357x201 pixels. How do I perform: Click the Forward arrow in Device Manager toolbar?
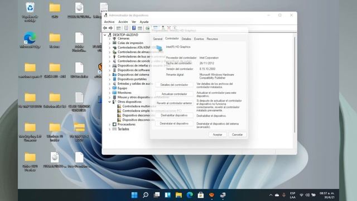click(110, 28)
